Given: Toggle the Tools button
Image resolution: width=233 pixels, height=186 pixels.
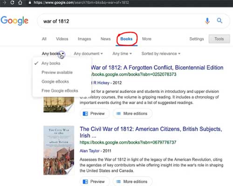Looking at the screenshot, I should coord(219,39).
